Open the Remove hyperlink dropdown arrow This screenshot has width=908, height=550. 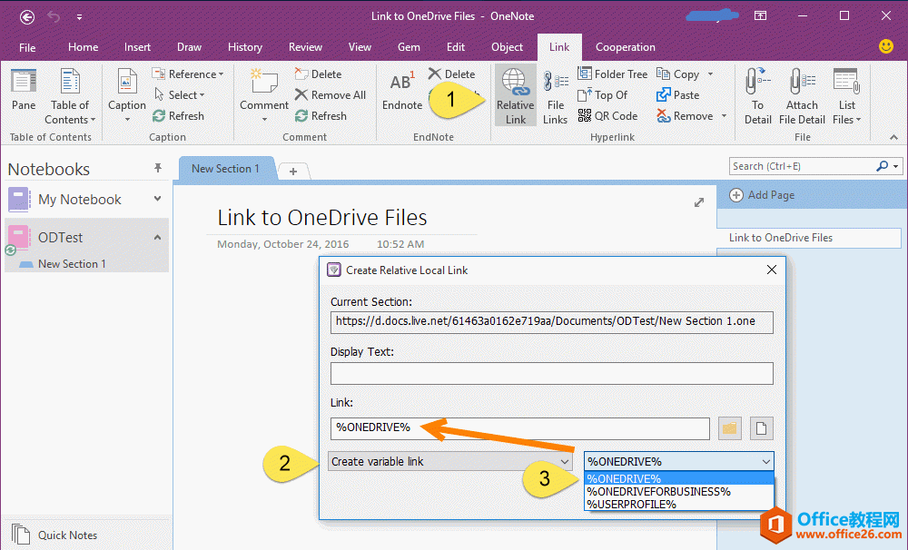[724, 116]
